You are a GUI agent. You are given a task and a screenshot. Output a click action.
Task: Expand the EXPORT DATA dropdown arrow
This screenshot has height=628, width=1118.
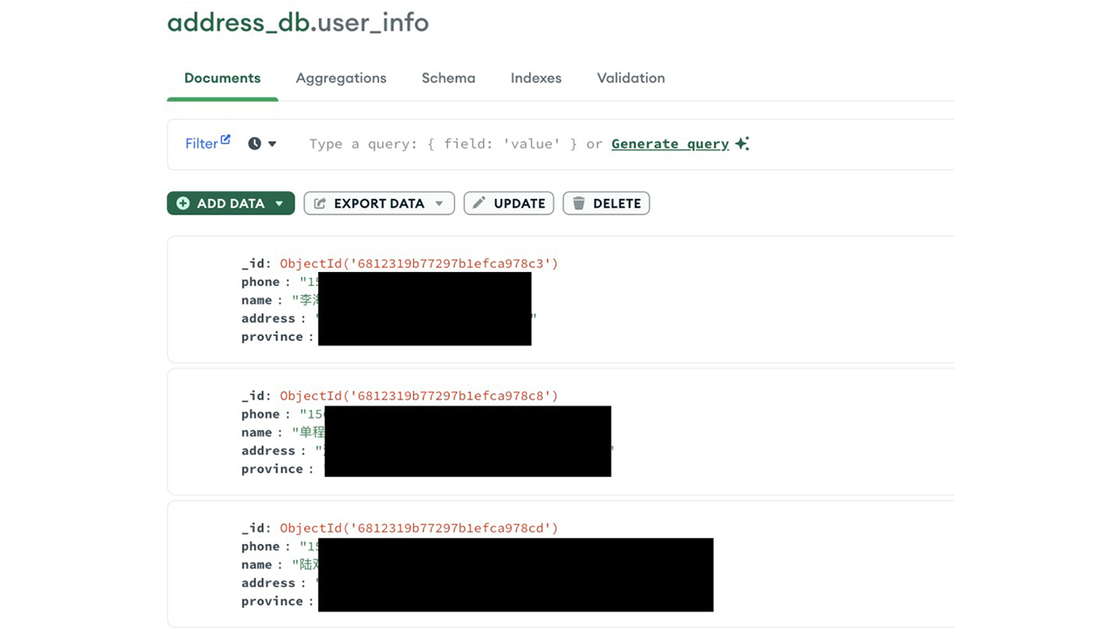(439, 204)
